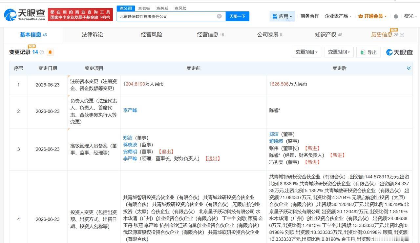
Task: Open 郑洁 link in 变更后 column
Action: (274, 134)
